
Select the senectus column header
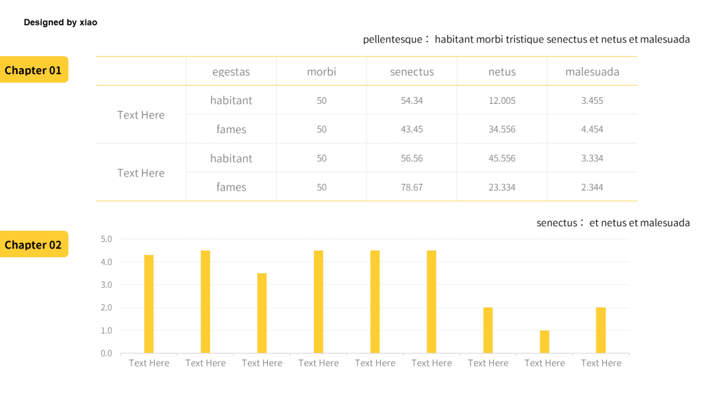(x=412, y=71)
